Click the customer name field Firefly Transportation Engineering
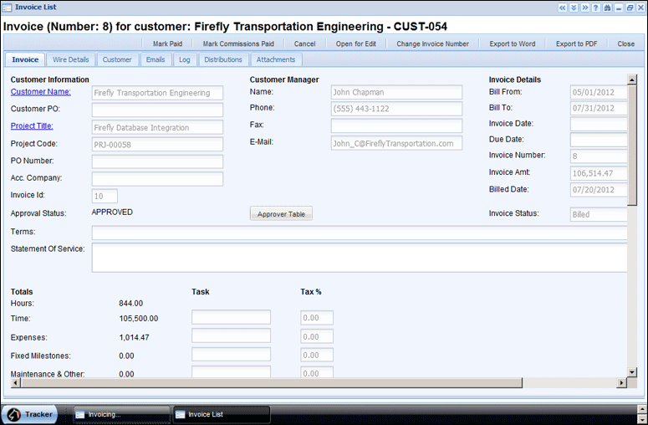Screen dimensions: 648x425 (157, 93)
